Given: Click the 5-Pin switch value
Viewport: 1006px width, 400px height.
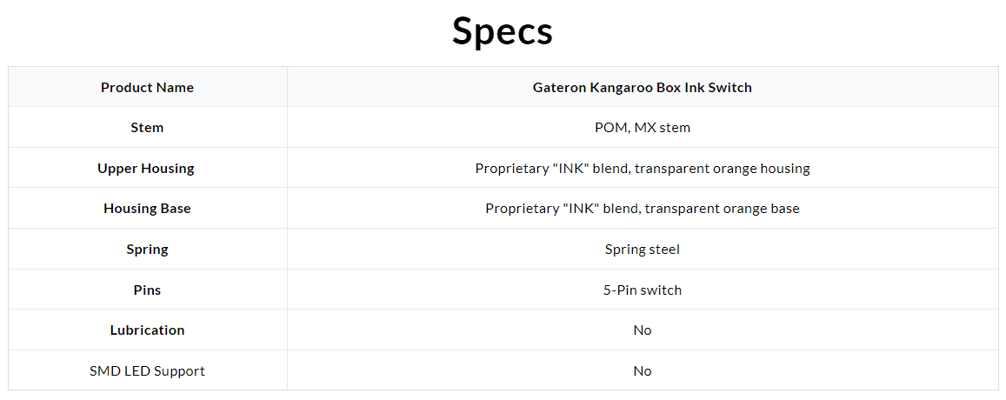Looking at the screenshot, I should 643,290.
